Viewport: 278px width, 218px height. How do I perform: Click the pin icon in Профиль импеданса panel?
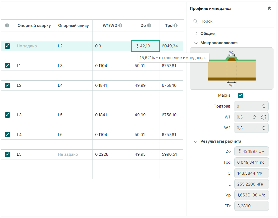269,9
